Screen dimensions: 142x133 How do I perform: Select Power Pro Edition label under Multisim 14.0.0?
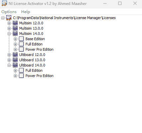(39, 49)
